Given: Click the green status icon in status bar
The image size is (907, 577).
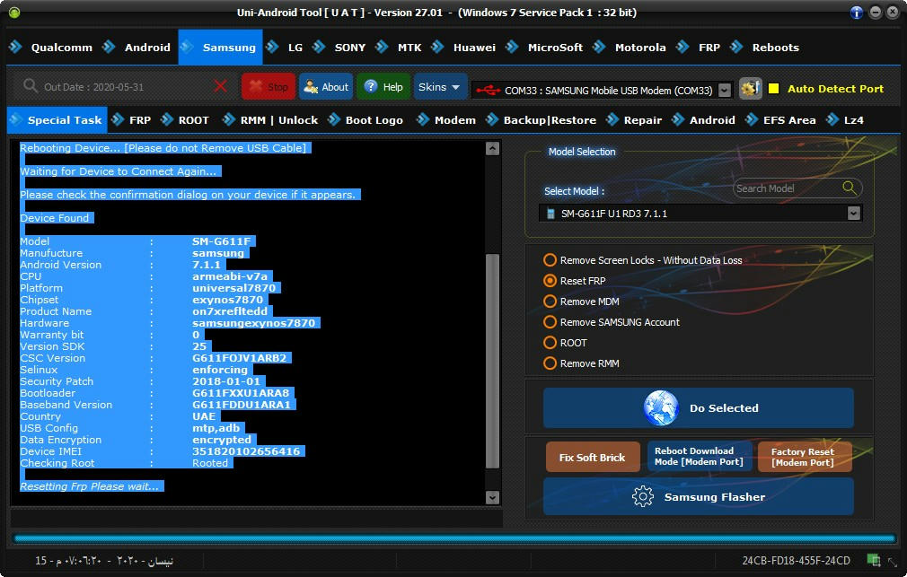Looking at the screenshot, I should tap(874, 560).
